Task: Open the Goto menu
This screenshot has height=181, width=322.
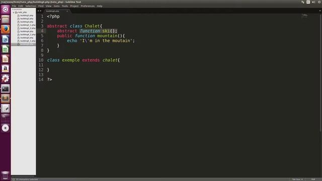Action: point(56,6)
